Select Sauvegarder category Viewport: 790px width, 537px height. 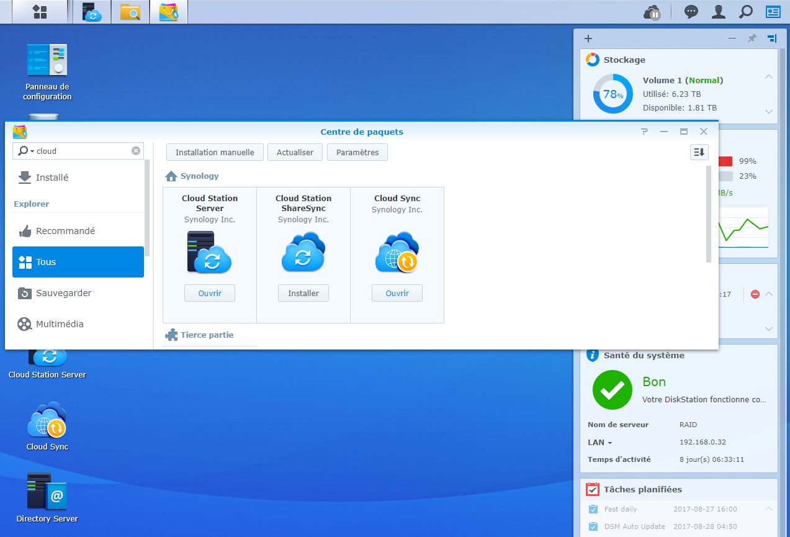pos(78,293)
